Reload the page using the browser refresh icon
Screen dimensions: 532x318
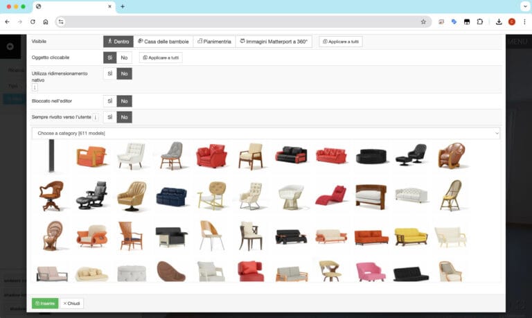coord(32,21)
